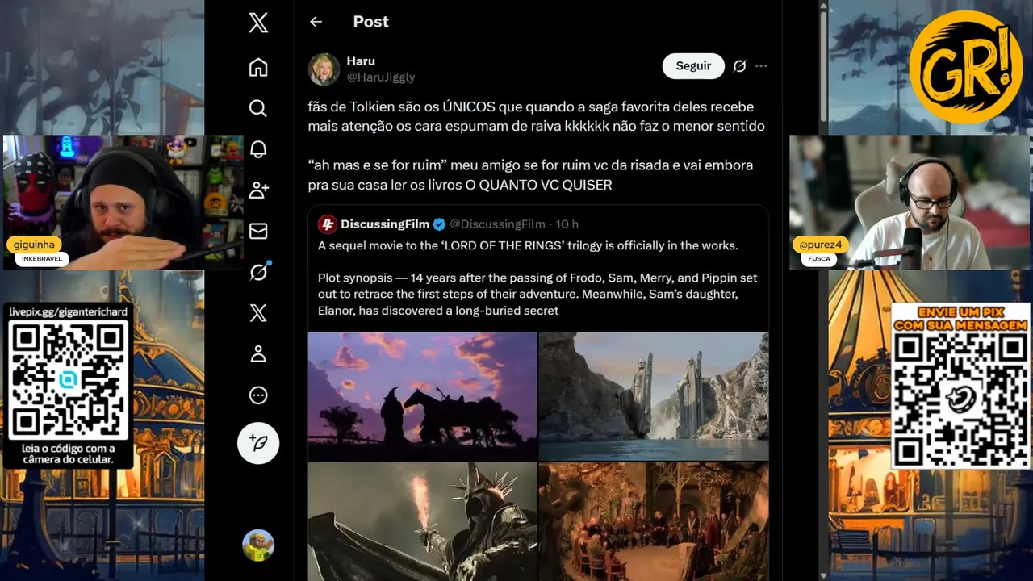Click the Haru display name
Viewport: 1033px width, 581px height.
click(x=361, y=61)
